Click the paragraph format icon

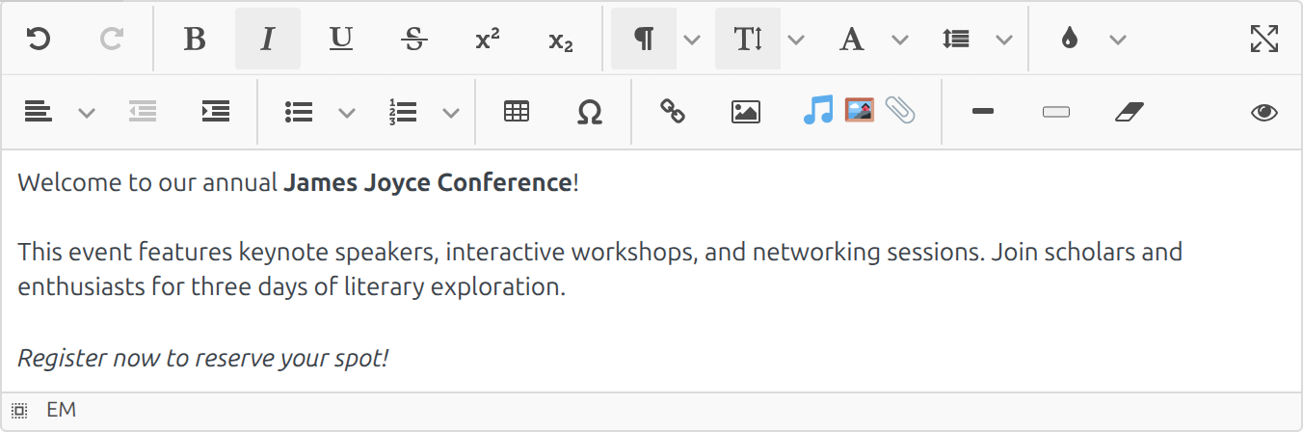click(x=644, y=39)
